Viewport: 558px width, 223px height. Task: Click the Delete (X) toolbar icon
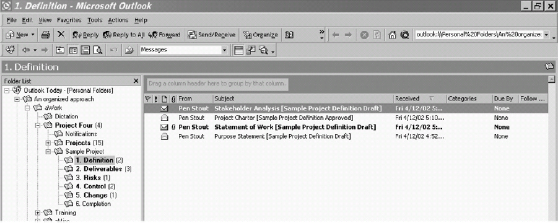point(61,35)
